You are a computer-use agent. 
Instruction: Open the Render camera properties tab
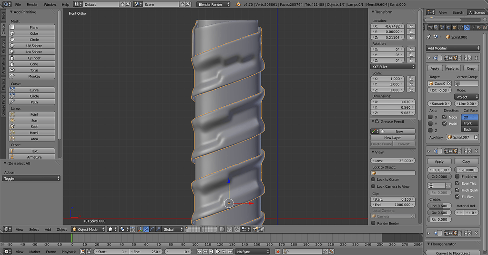[x=430, y=28]
